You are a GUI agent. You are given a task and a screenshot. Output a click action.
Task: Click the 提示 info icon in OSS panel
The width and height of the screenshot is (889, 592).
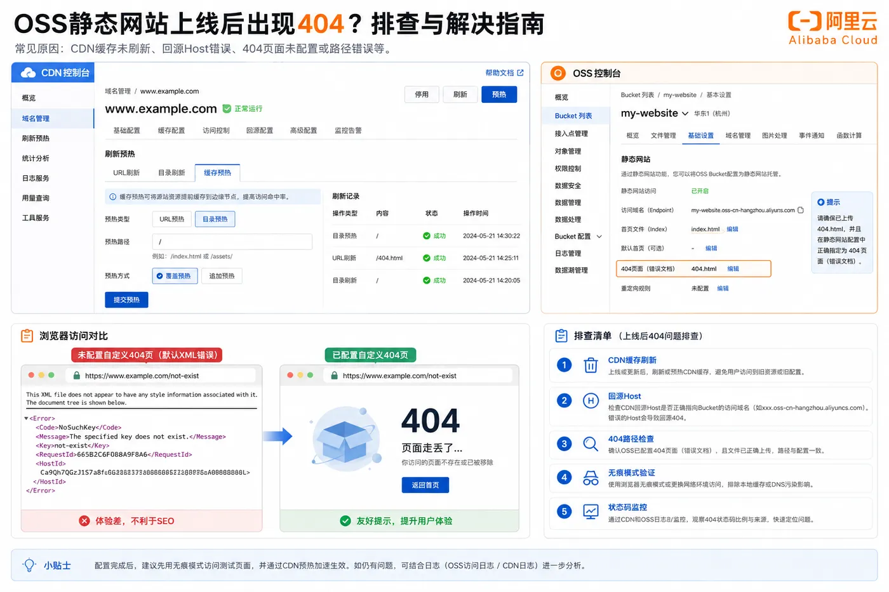[820, 202]
